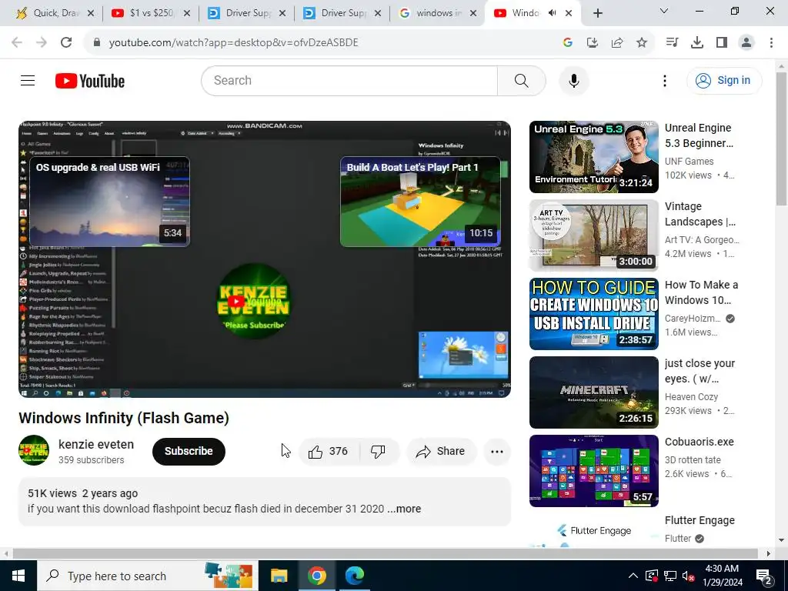788x591 pixels.
Task: Open the Windows Start menu
Action: point(18,576)
